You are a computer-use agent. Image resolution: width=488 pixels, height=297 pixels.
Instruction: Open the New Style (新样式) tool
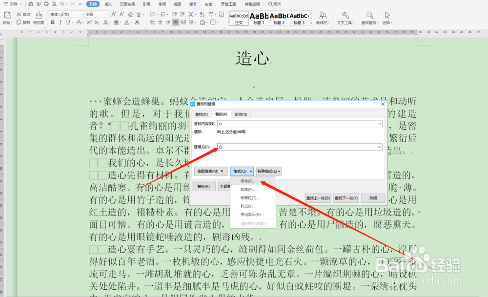click(x=323, y=18)
